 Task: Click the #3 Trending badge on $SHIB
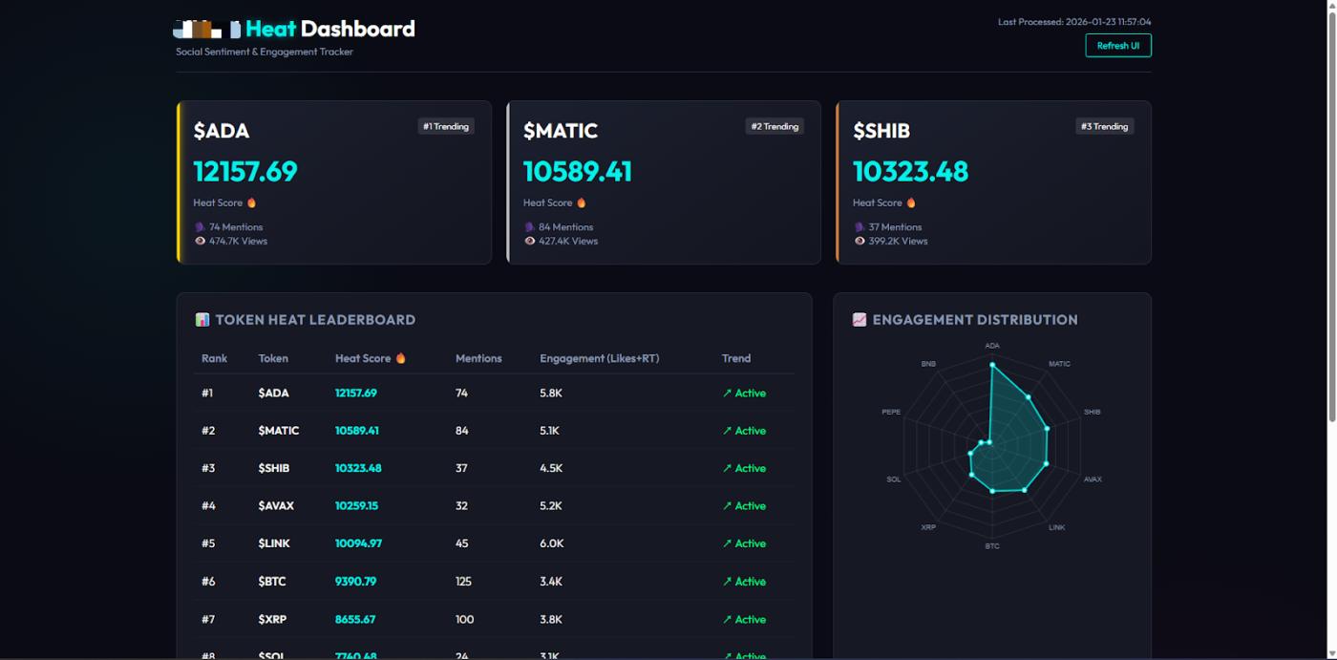click(x=1104, y=126)
